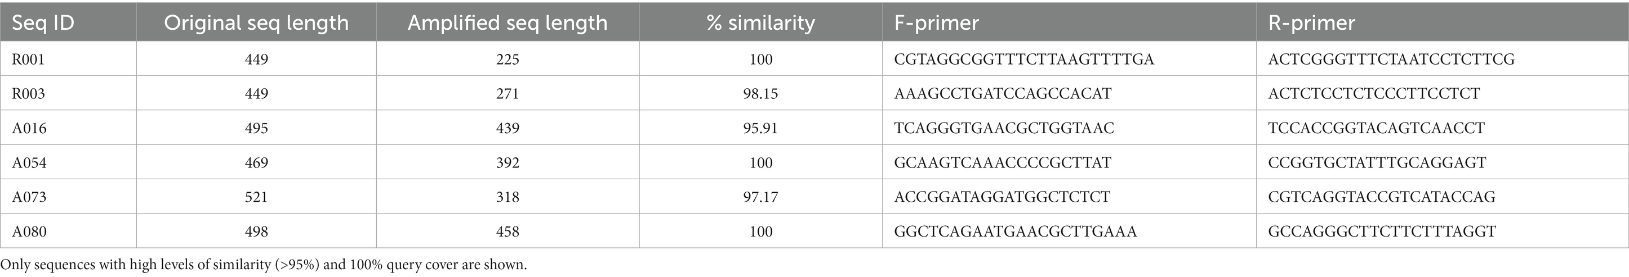Viewport: 1629px width, 277px height.
Task: Click the % similarity column header
Action: tap(761, 22)
